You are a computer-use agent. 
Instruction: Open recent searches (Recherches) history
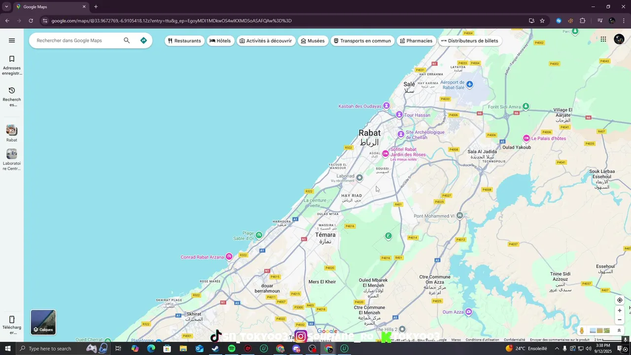tap(12, 97)
